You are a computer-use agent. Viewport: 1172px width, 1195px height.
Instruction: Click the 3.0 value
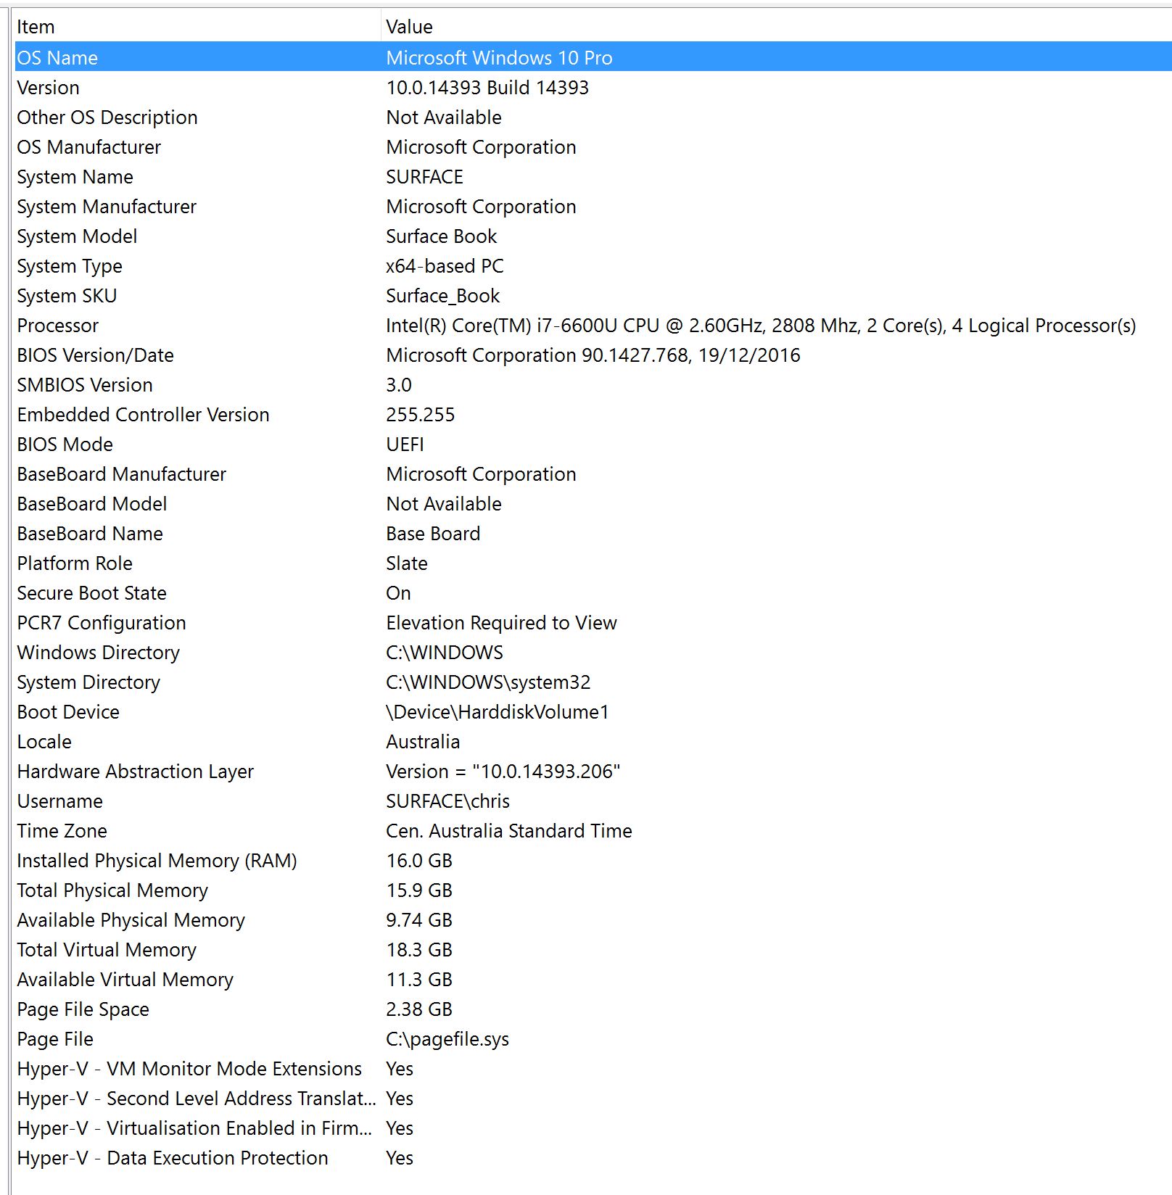click(x=398, y=385)
